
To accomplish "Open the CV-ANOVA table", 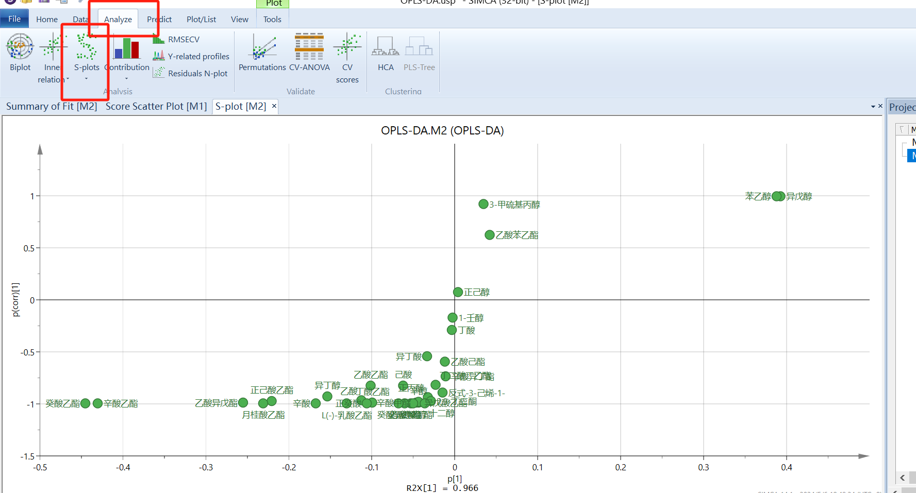I will [309, 47].
